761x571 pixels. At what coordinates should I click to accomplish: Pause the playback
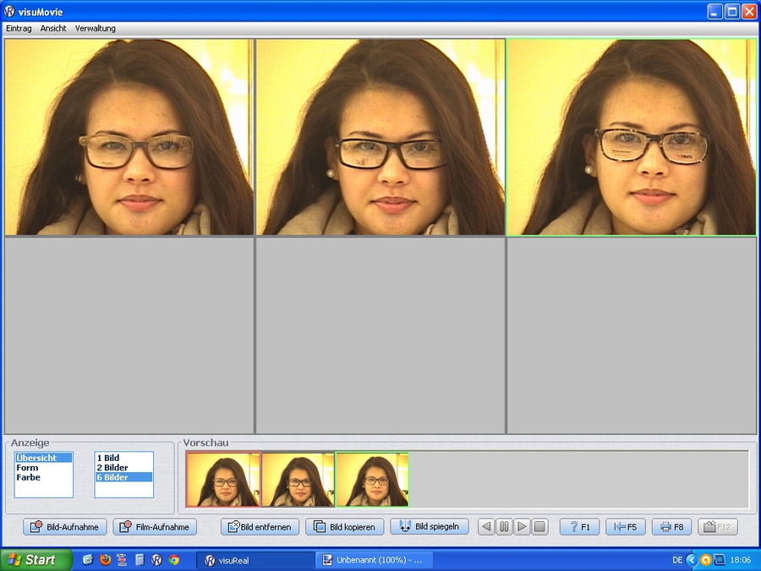pos(504,527)
